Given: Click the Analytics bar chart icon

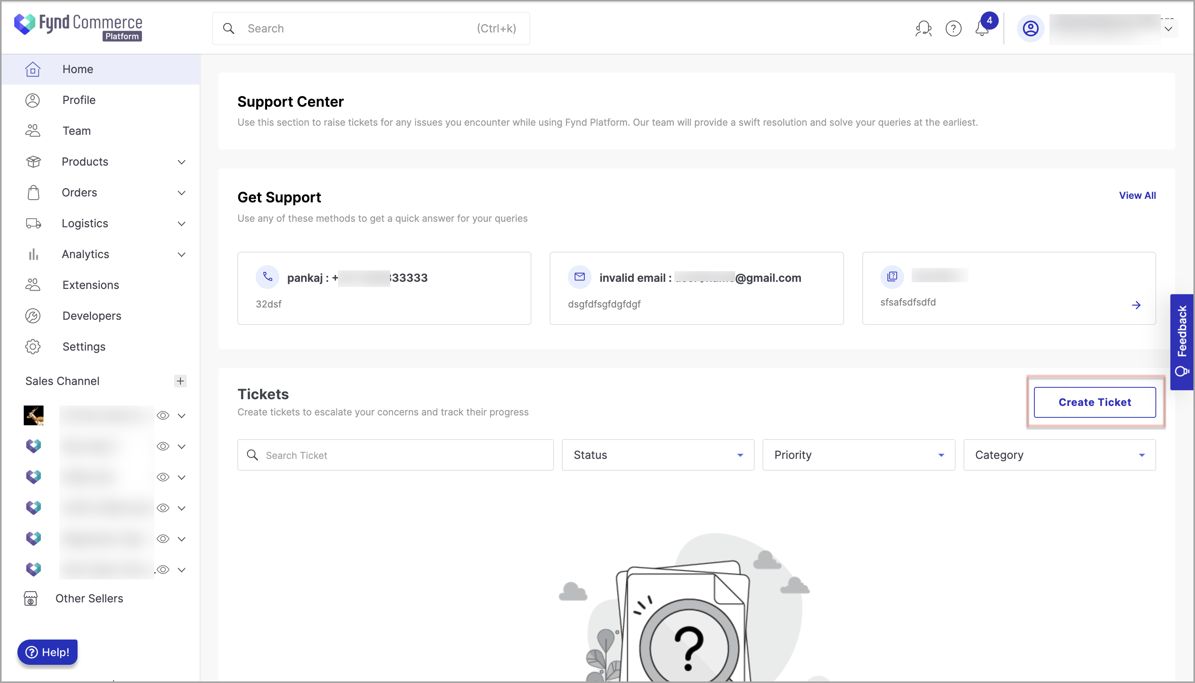Looking at the screenshot, I should pyautogui.click(x=33, y=254).
